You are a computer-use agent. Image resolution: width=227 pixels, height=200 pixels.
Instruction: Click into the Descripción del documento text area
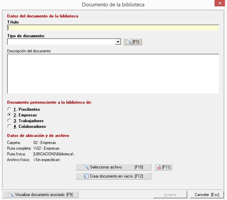tap(113, 73)
